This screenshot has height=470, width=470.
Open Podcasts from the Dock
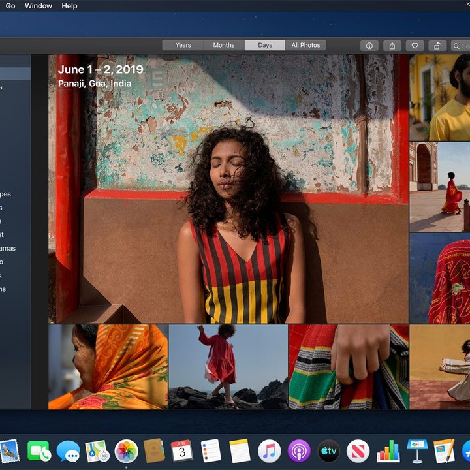point(299,451)
